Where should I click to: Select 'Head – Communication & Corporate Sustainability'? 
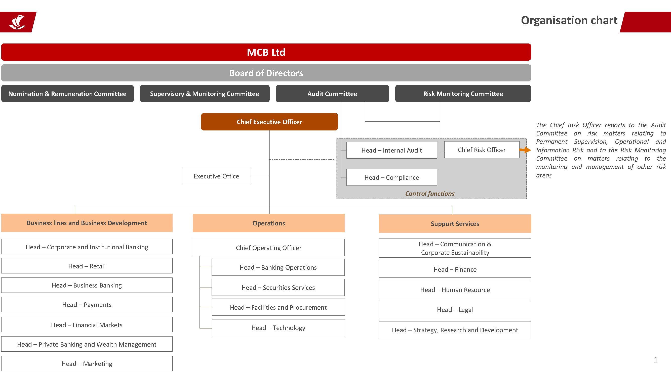click(455, 248)
